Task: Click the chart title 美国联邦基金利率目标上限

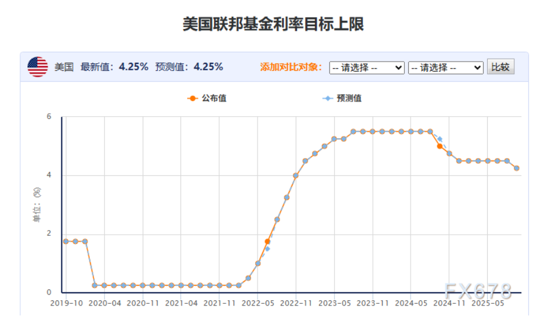Action: [x=273, y=24]
